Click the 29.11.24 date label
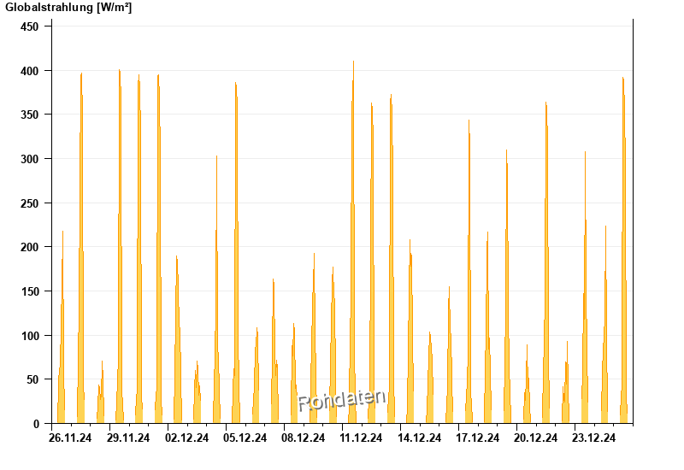 (x=128, y=438)
